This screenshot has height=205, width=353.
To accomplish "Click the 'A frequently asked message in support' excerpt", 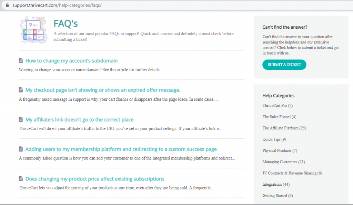I will pos(118,99).
